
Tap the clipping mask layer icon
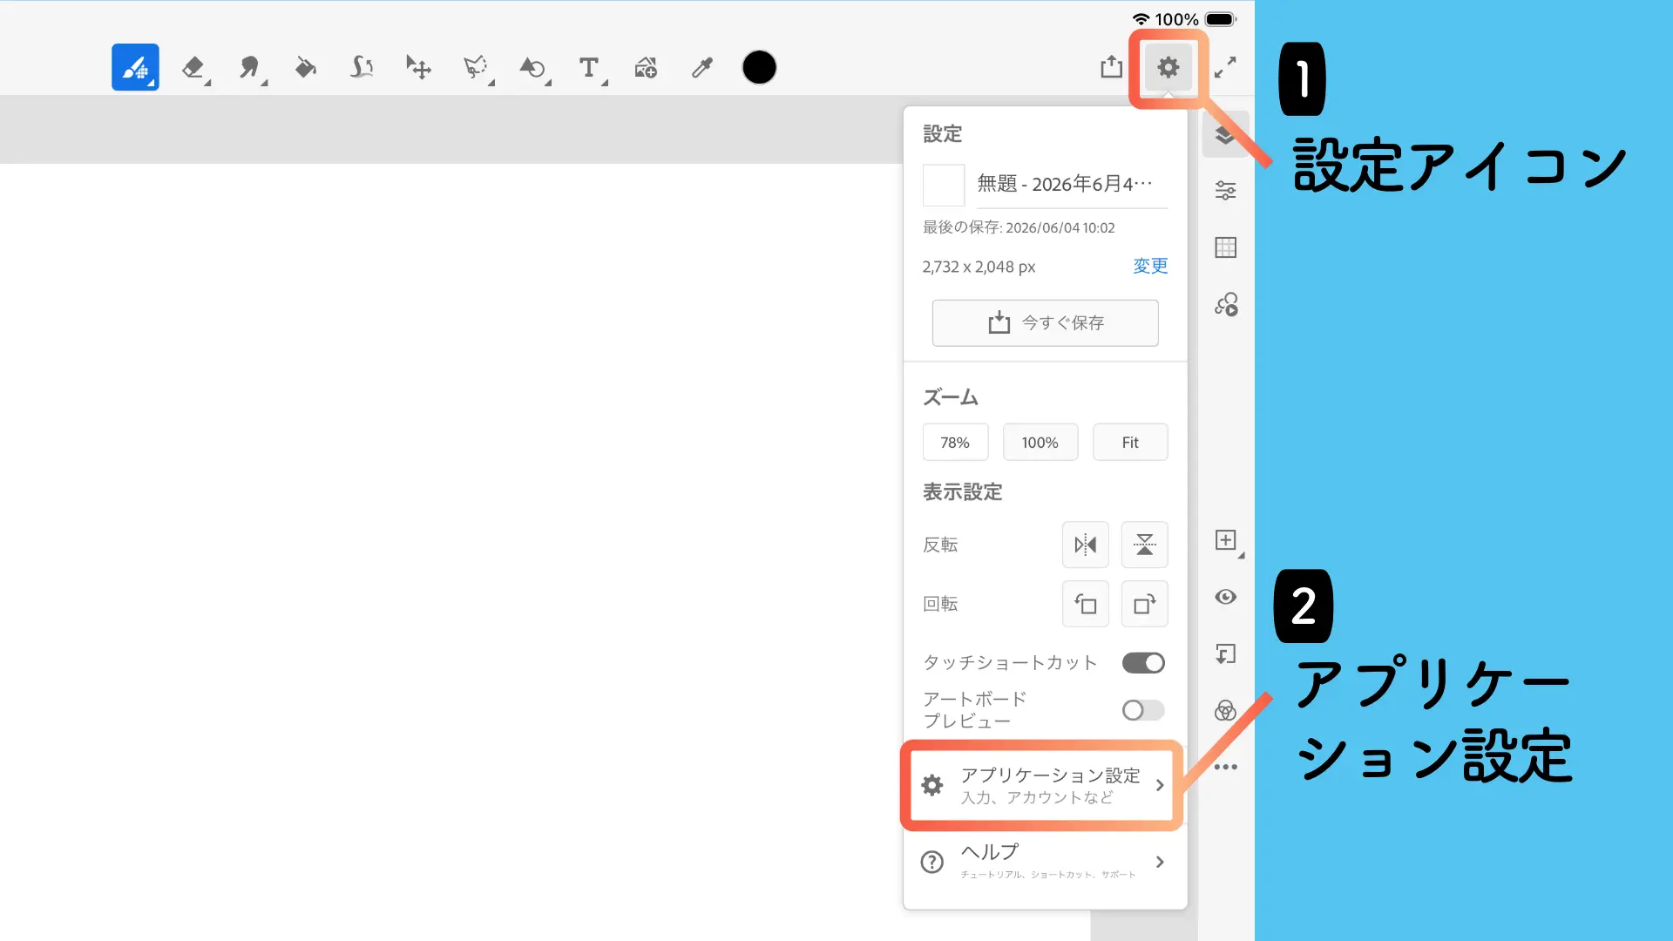click(x=1225, y=653)
